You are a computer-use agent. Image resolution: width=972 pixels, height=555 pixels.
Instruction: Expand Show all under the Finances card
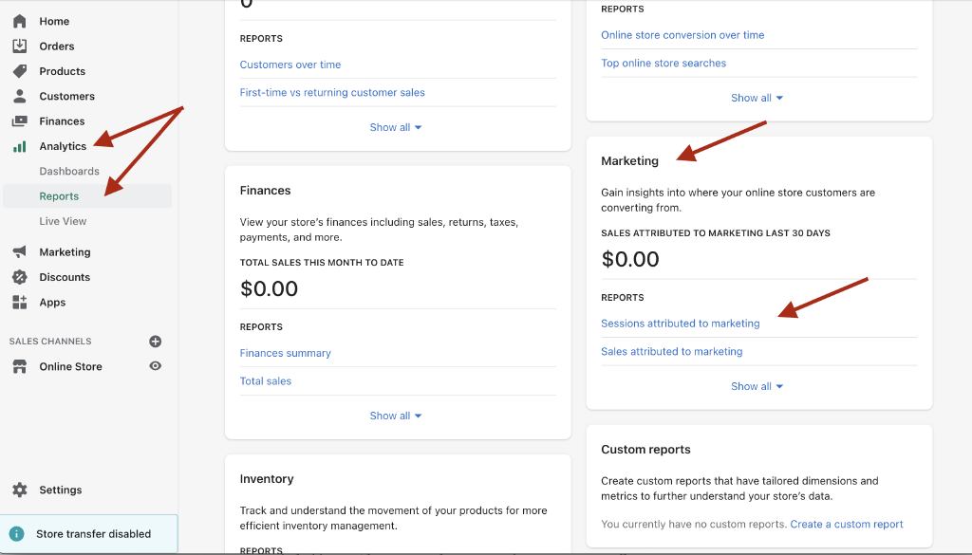click(389, 415)
